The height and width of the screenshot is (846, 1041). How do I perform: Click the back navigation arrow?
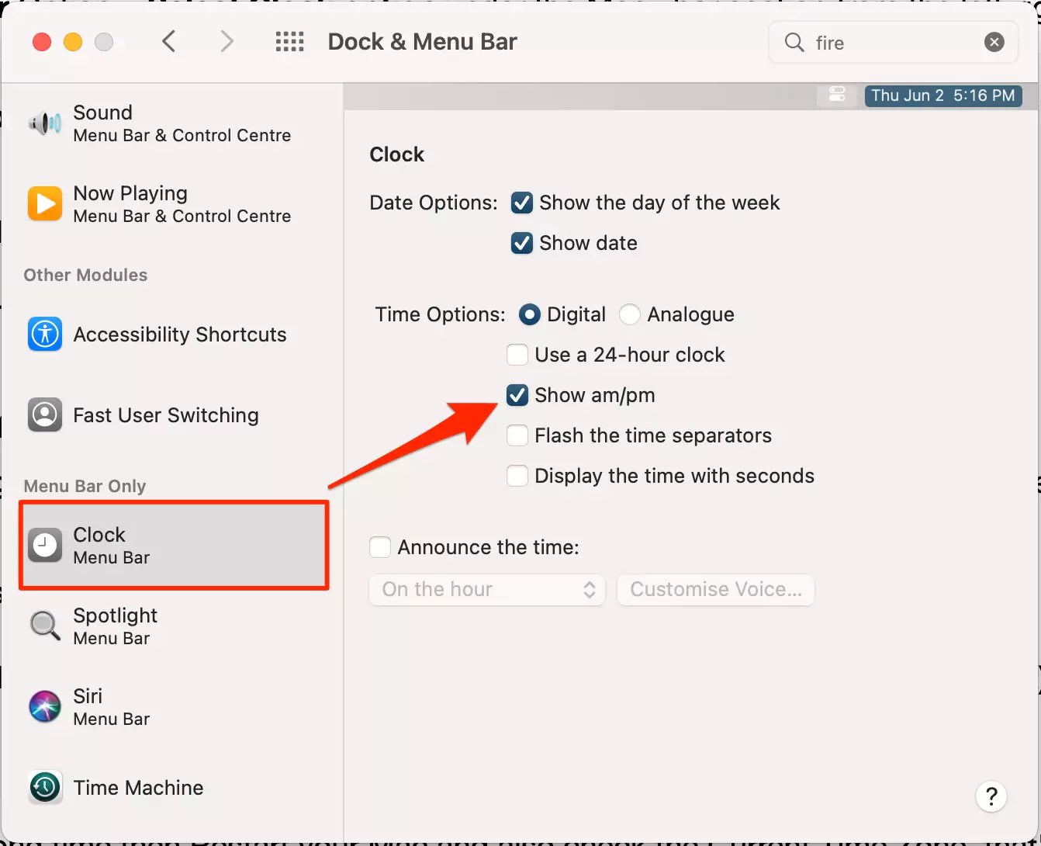click(170, 41)
